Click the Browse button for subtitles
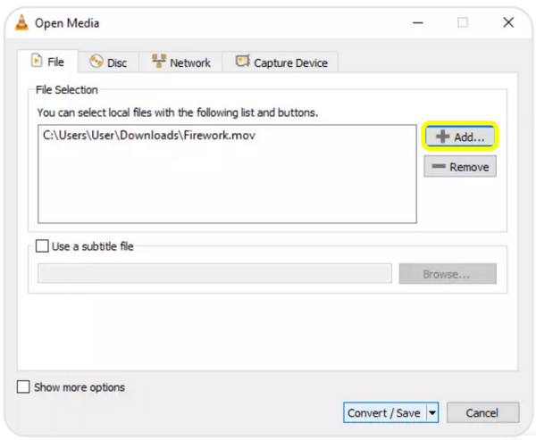 click(447, 274)
